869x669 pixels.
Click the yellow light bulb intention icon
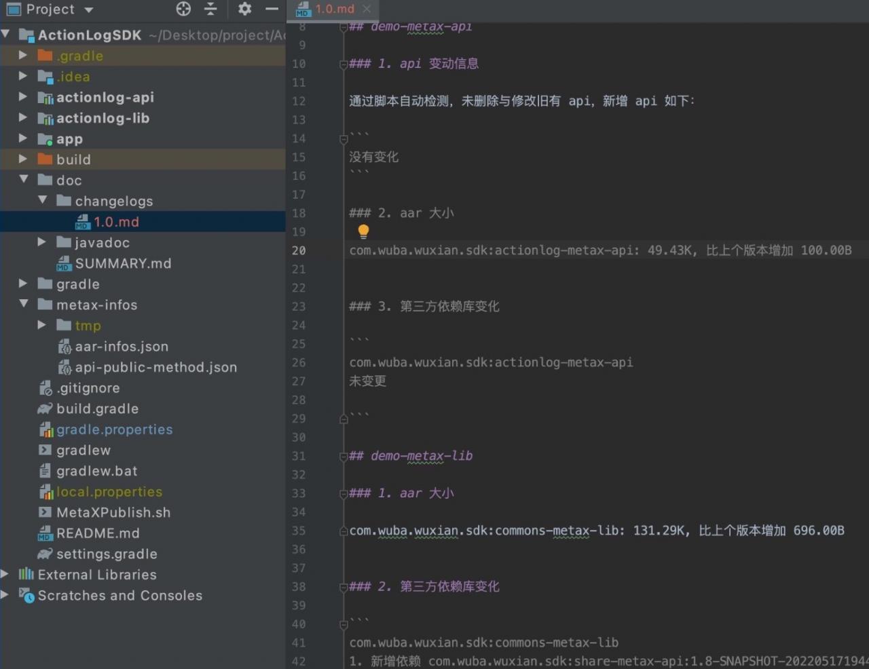pos(363,232)
